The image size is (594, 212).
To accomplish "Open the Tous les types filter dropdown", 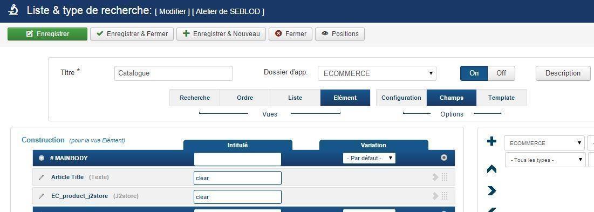I will click(x=545, y=160).
